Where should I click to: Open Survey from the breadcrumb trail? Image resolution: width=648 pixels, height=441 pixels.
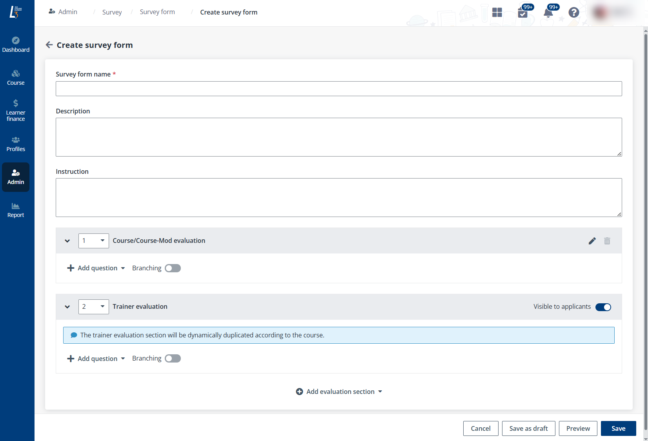[x=112, y=12]
